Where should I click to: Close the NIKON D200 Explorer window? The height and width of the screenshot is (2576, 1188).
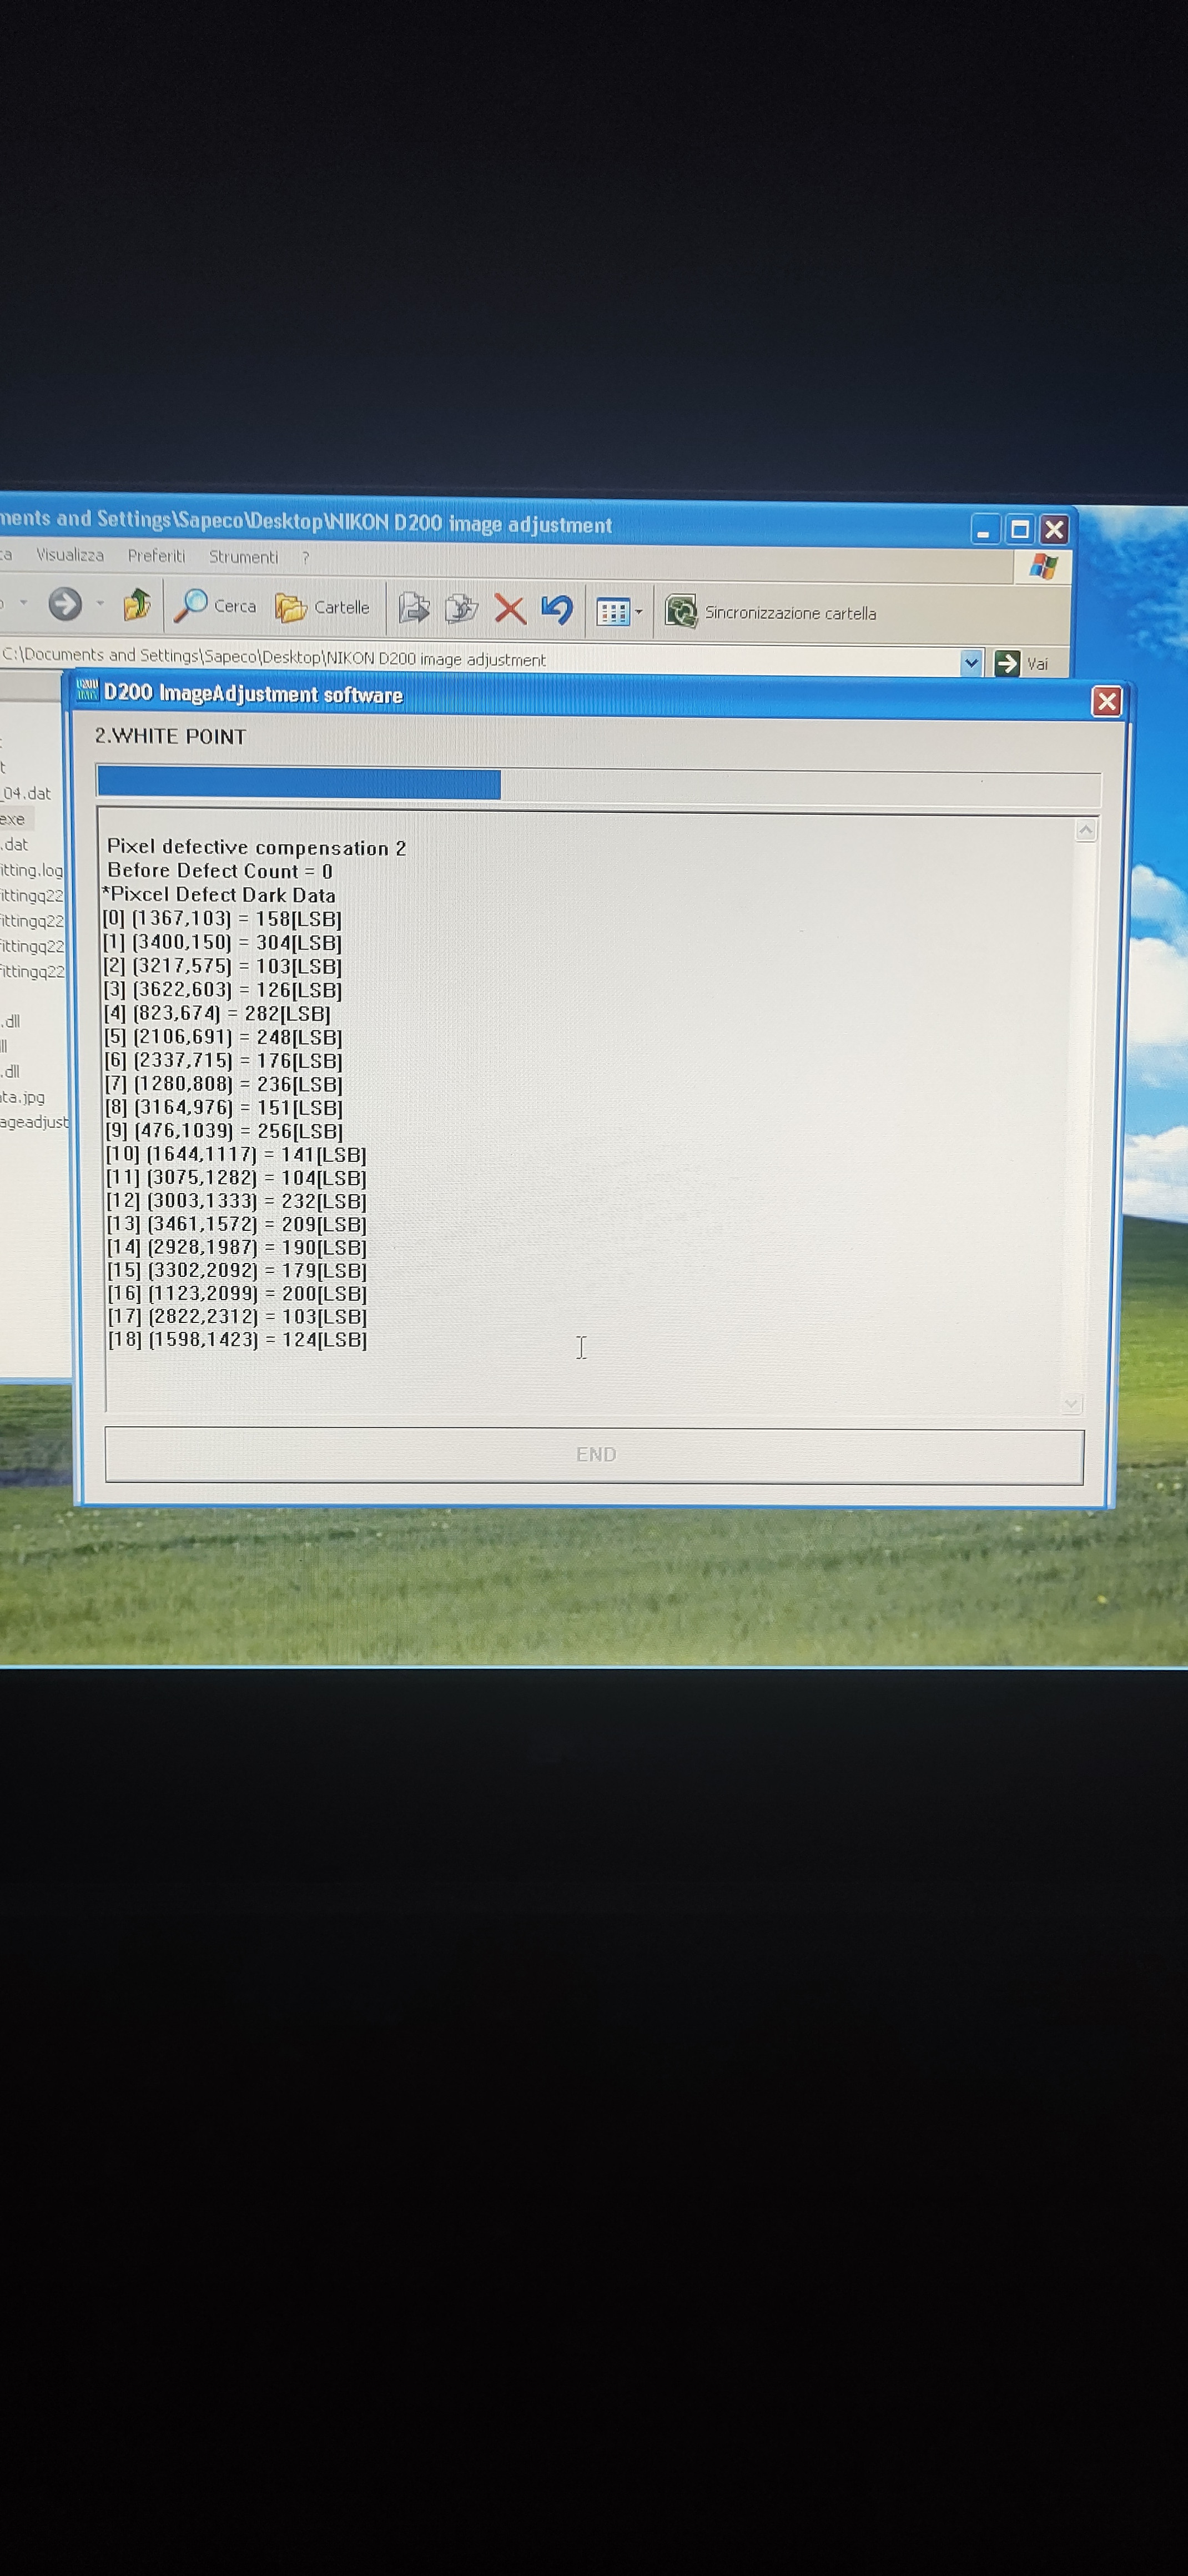1053,529
